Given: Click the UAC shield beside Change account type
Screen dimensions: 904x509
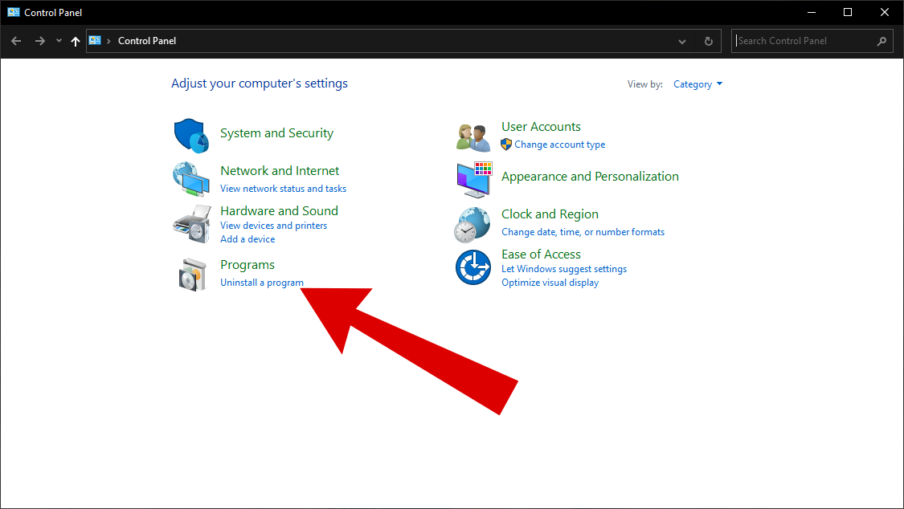Looking at the screenshot, I should (506, 145).
